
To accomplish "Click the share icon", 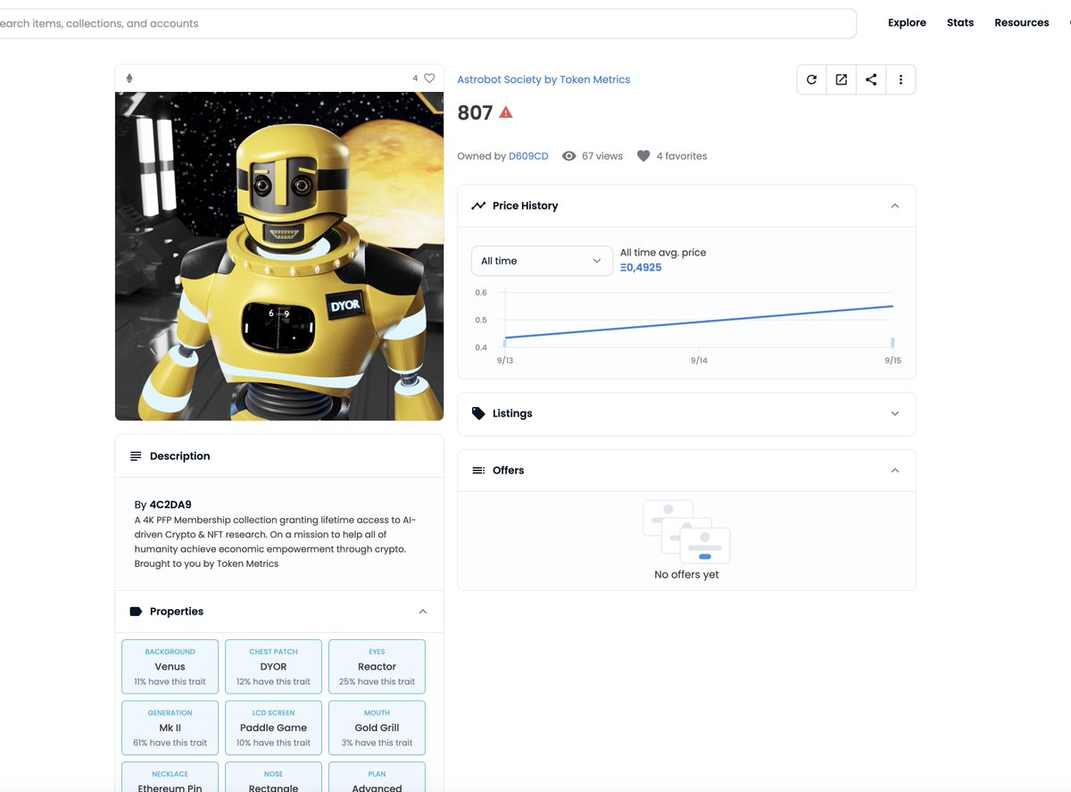I will click(x=871, y=79).
